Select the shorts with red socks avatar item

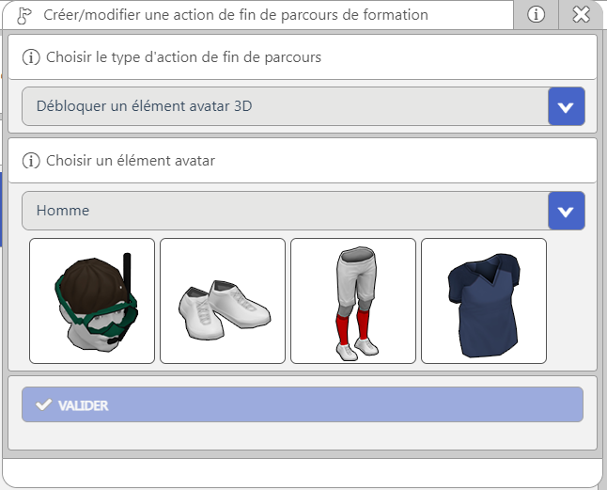[353, 301]
